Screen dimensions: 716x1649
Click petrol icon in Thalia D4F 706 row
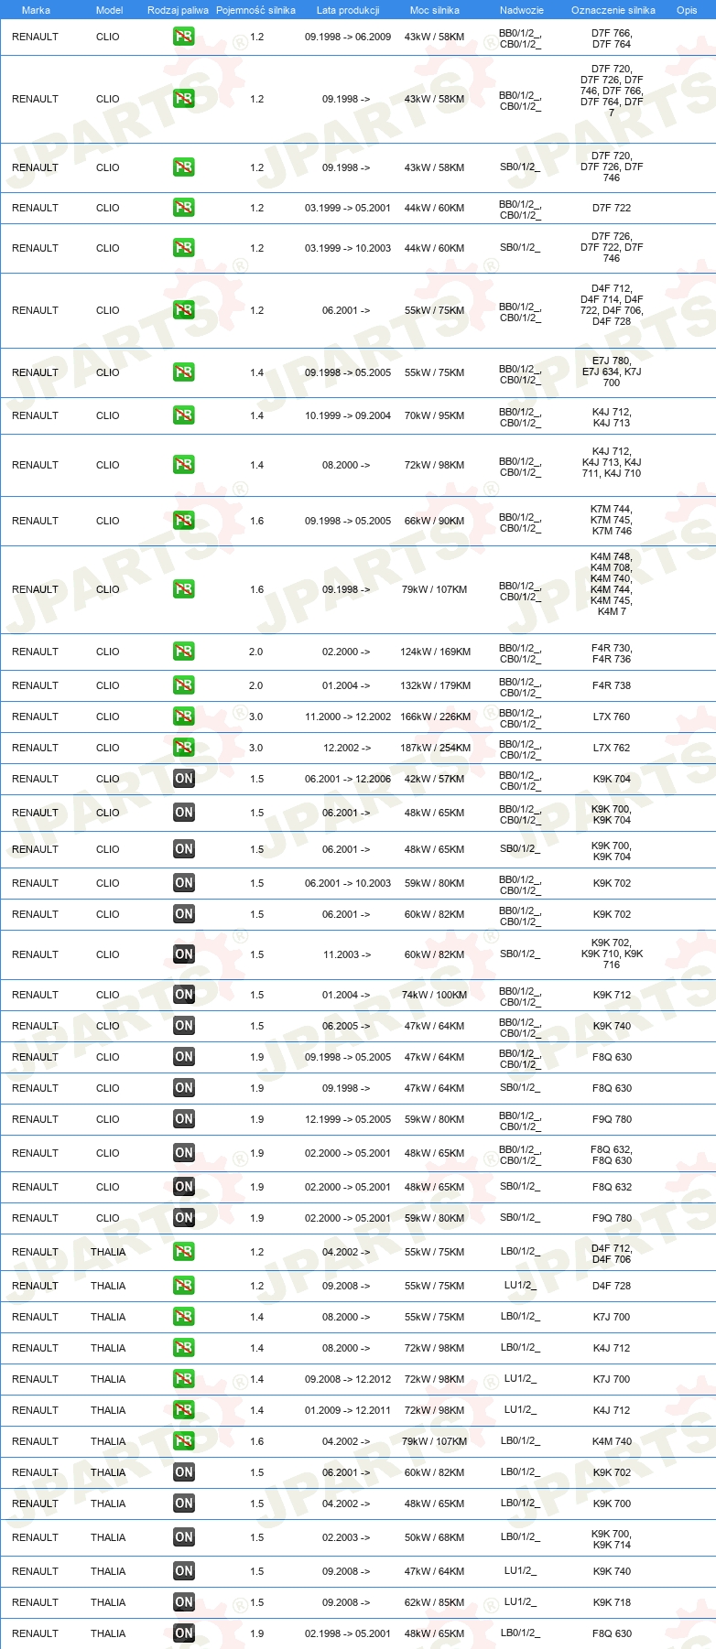tap(184, 1252)
